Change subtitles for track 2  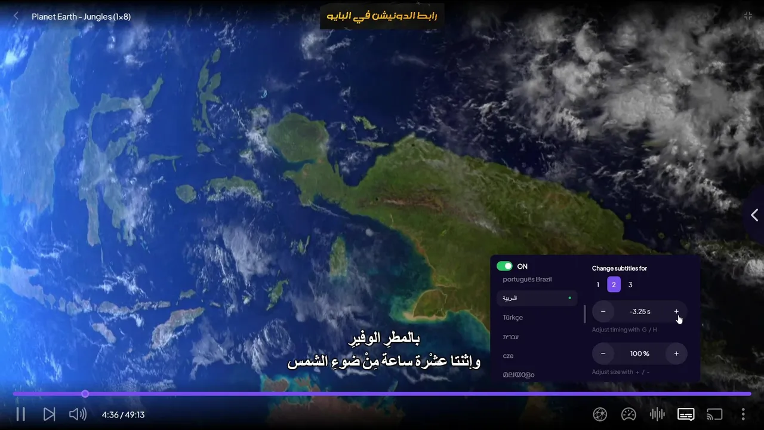click(x=614, y=285)
